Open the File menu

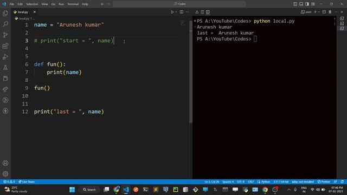12,4
